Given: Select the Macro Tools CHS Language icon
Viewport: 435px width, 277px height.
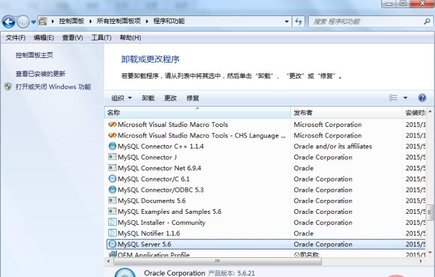Looking at the screenshot, I should pyautogui.click(x=112, y=135).
